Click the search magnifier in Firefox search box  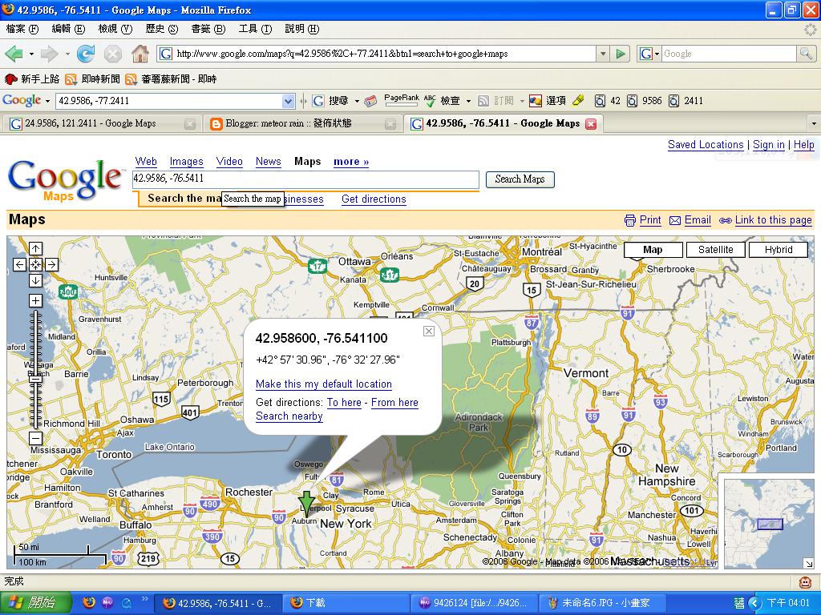coord(806,54)
